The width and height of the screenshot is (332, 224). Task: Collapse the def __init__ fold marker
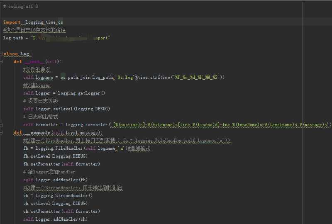[x=1, y=62]
